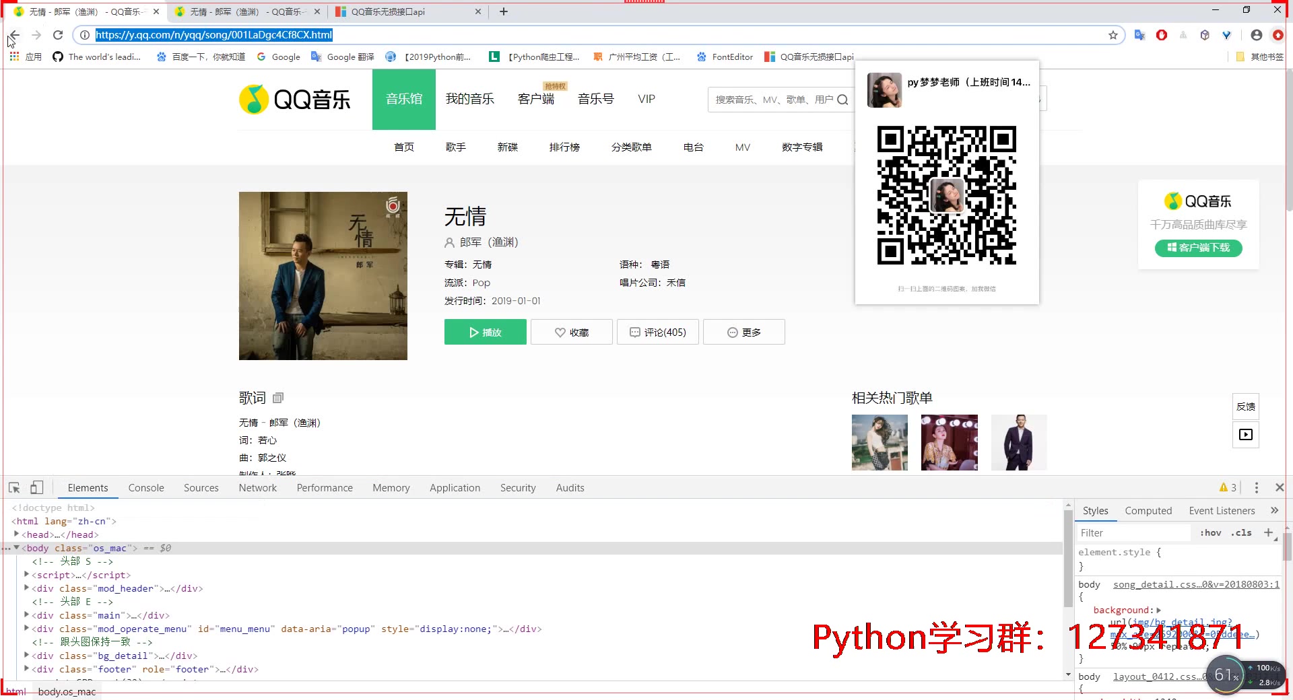Switch to Computed styles tab
Screen dimensions: 1293x700
tap(1148, 511)
